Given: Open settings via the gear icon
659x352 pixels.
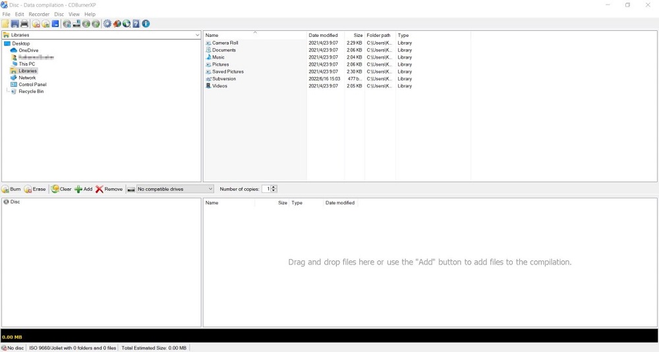Looking at the screenshot, I should tap(107, 24).
